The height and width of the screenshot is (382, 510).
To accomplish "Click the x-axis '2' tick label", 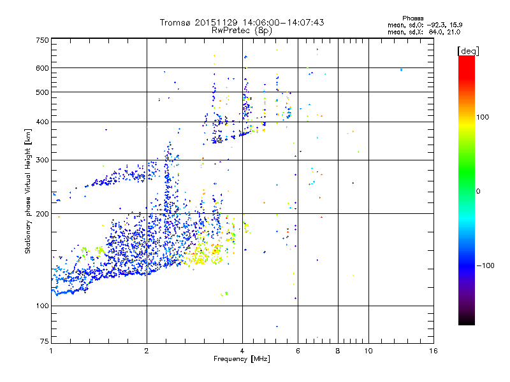I will pyautogui.click(x=147, y=351).
